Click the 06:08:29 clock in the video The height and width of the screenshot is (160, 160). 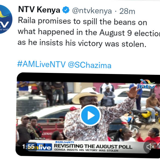[40, 138]
